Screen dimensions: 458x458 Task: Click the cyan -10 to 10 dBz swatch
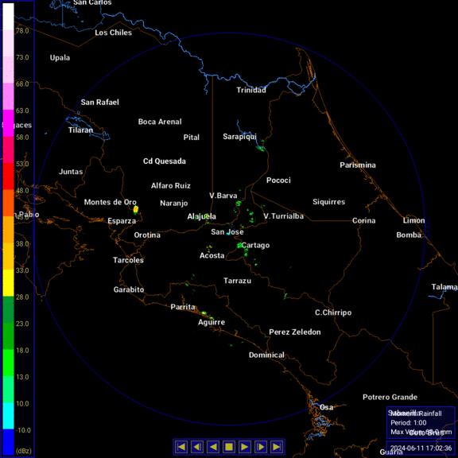(8, 416)
